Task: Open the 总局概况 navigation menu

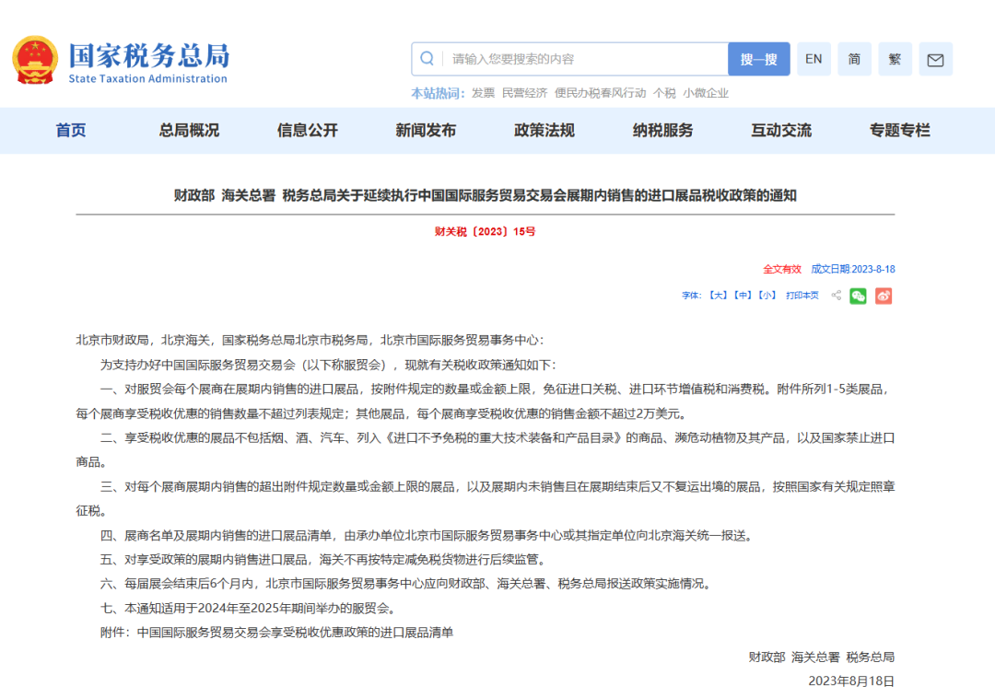Action: 189,131
